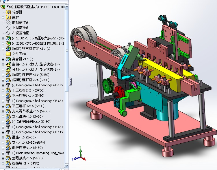Click the Deep groove ball bearings GB<1> icon
This screenshot has height=170, width=217.
(8, 85)
